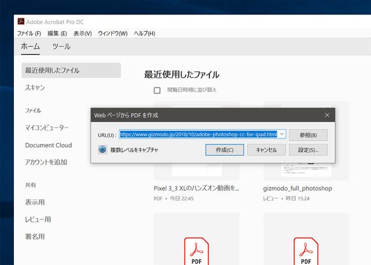Click the left red PDF file icon
The image size is (371, 265).
click(197, 251)
